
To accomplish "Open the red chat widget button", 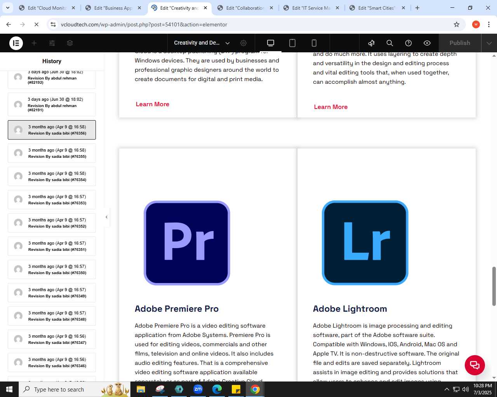I will tap(475, 365).
